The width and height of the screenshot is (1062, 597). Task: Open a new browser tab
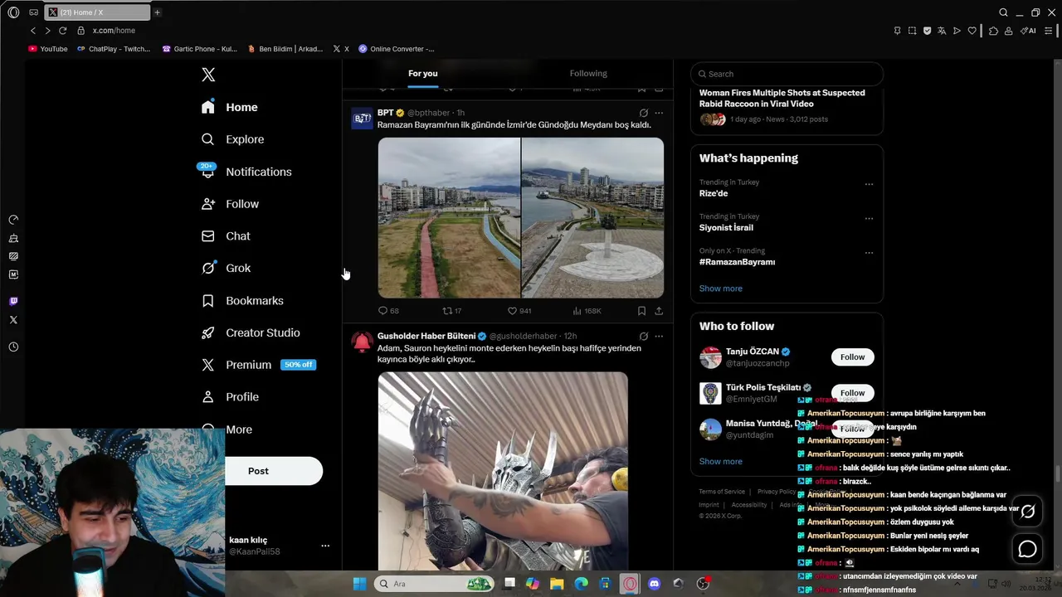pos(157,12)
